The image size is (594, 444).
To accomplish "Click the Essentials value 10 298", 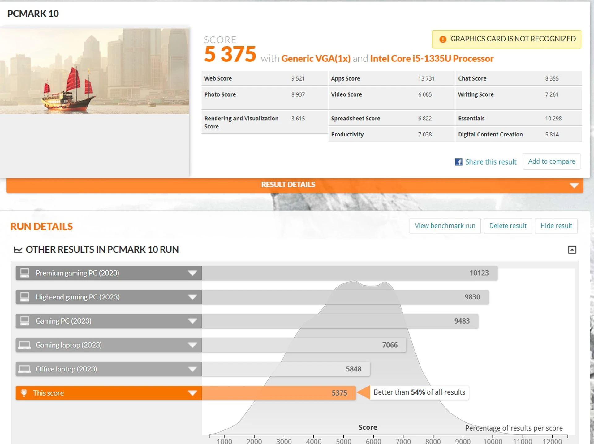I will pyautogui.click(x=553, y=119).
